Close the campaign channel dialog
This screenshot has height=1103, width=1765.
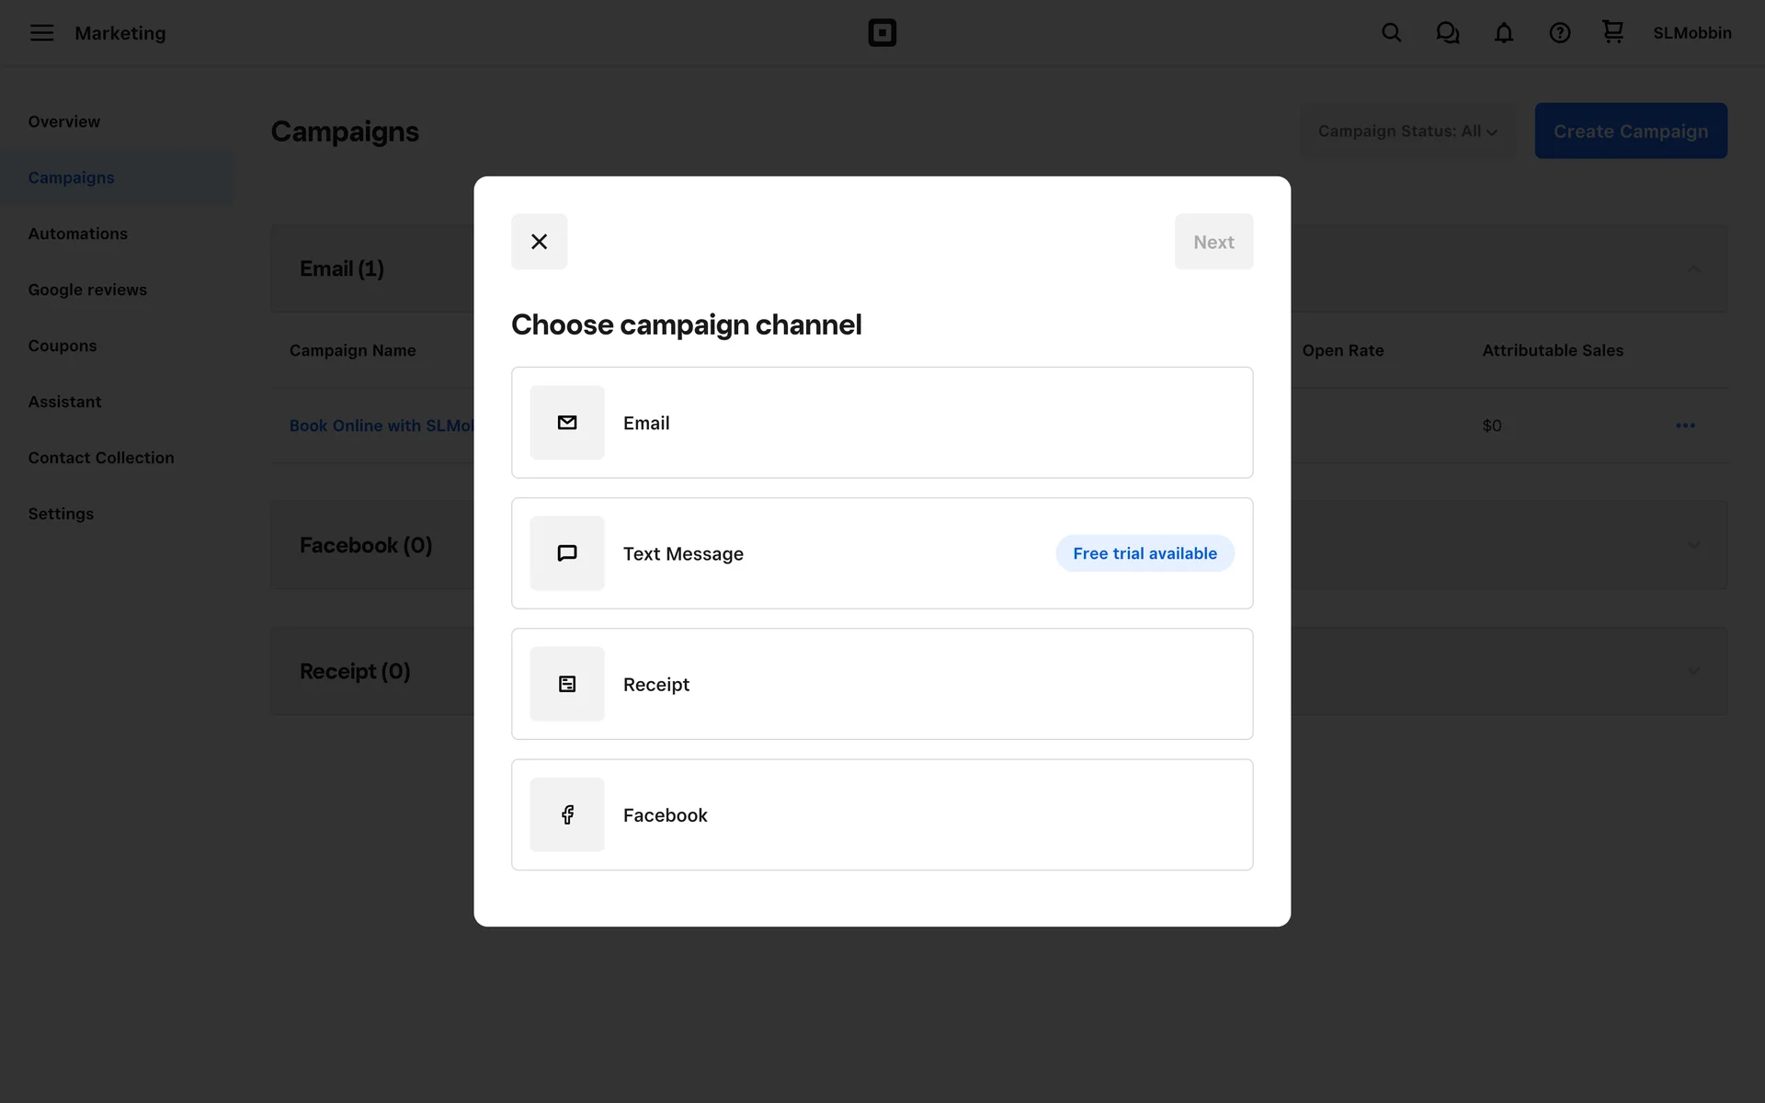[539, 242]
